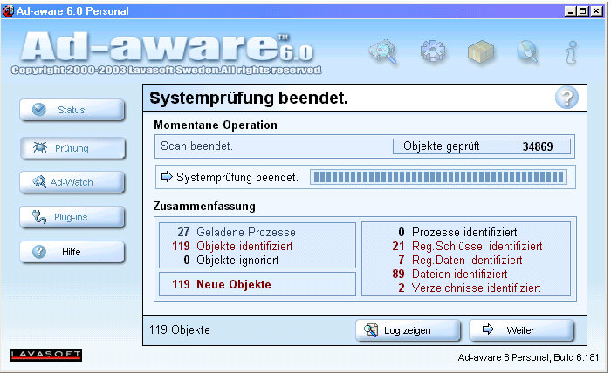The height and width of the screenshot is (373, 611).
Task: Click '89 Dateien identifiziert' line
Action: [x=450, y=275]
